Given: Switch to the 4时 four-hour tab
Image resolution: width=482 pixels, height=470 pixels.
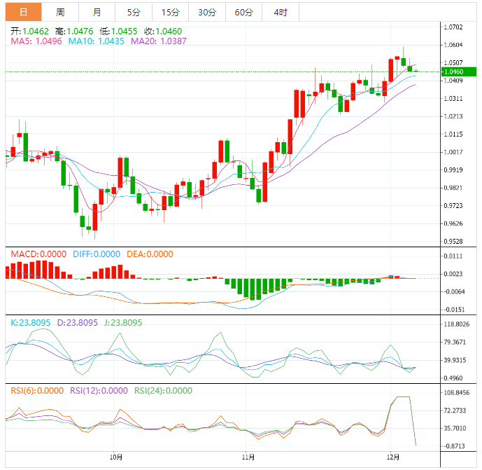Looking at the screenshot, I should click(x=281, y=13).
